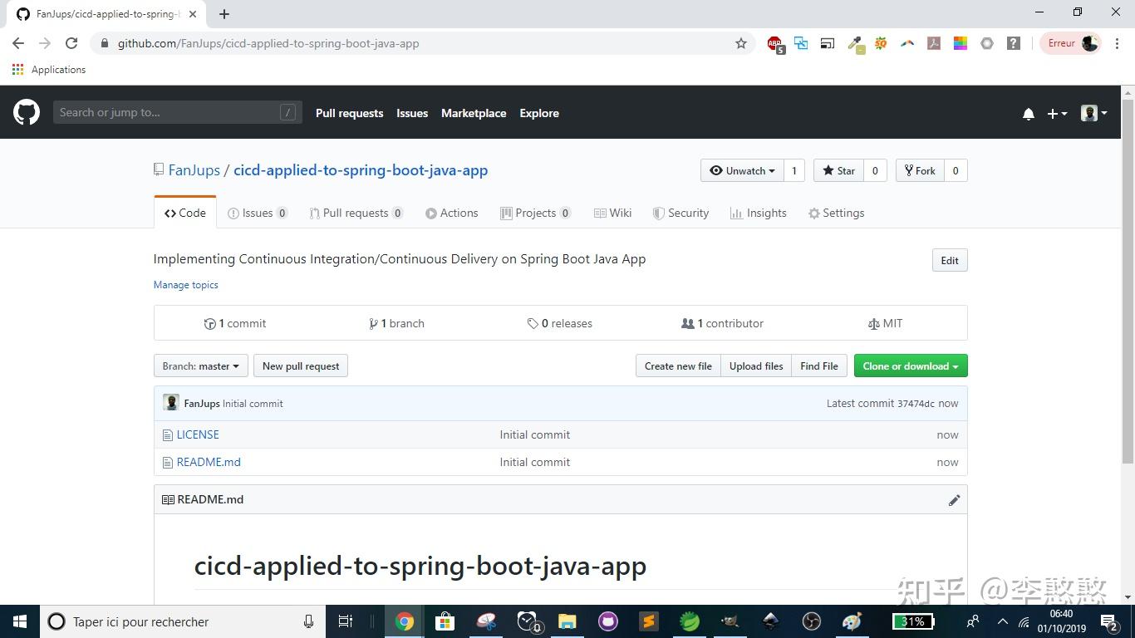Click the repository book icon beside FanJups

[157, 169]
